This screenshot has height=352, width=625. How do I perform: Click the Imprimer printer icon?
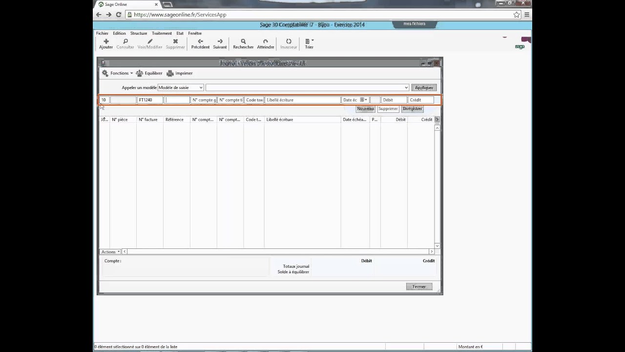(x=170, y=73)
